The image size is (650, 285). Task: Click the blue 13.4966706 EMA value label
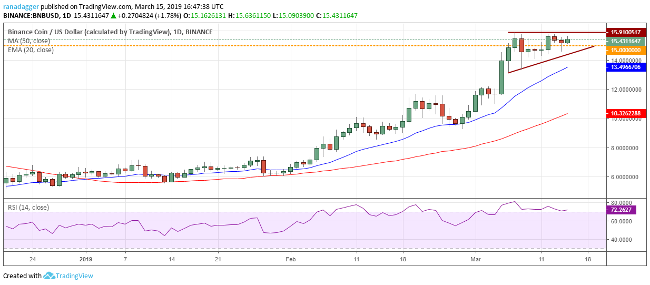[x=626, y=67]
